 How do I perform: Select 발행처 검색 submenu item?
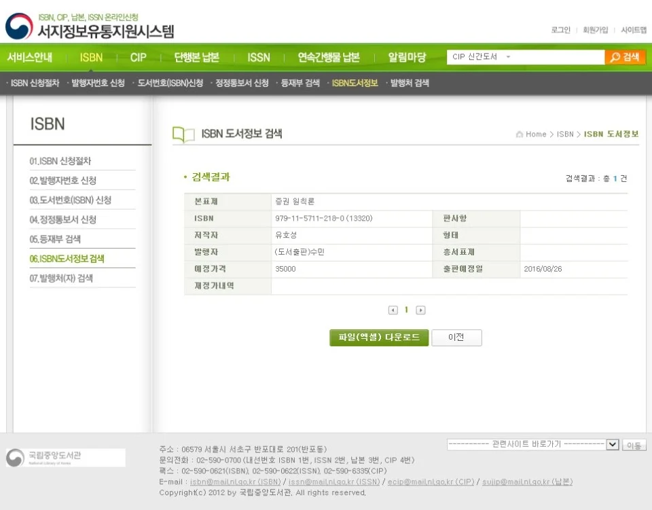click(x=410, y=83)
